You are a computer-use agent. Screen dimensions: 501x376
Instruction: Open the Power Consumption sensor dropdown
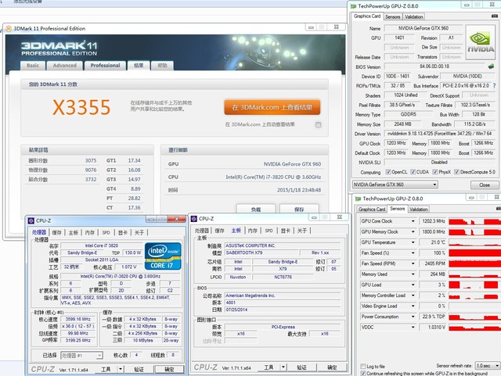(x=413, y=317)
